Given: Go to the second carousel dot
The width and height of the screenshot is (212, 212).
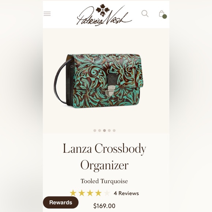Looking at the screenshot, I should 100,130.
